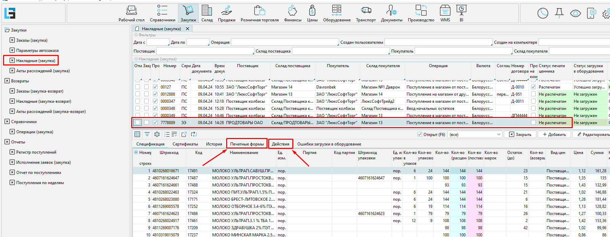Viewport: 610px width, 237px height.
Task: Open the Склад module in toolbar
Action: click(206, 14)
